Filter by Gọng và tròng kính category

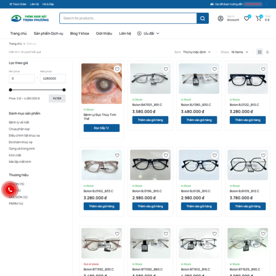22,149
